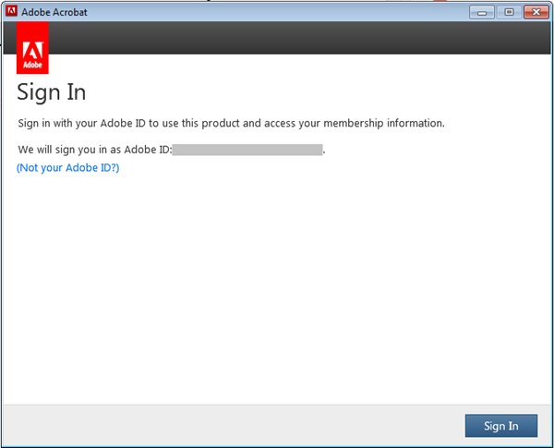Click the grey footer bar left of Sign In
This screenshot has height=448, width=554.
click(231, 426)
